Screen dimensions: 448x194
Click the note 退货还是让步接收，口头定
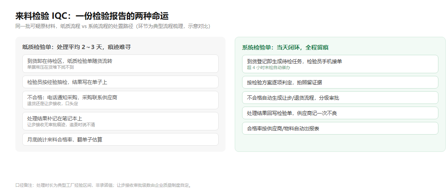[x=53, y=104]
